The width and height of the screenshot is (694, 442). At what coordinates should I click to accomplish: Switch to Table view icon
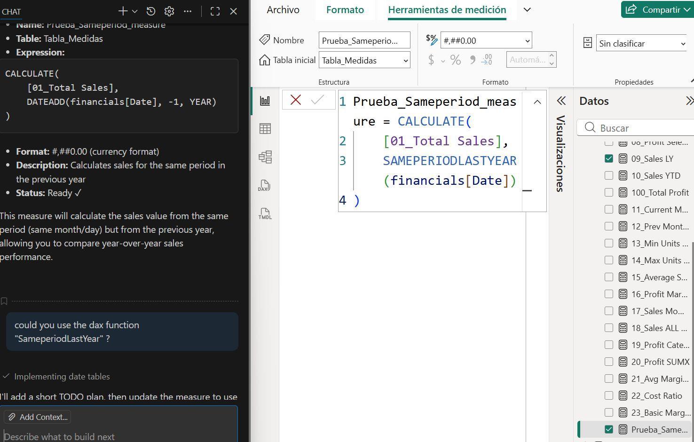265,129
